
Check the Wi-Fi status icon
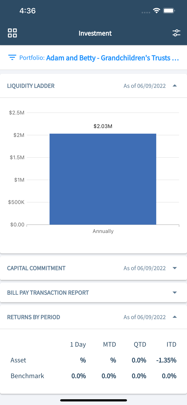[157, 11]
